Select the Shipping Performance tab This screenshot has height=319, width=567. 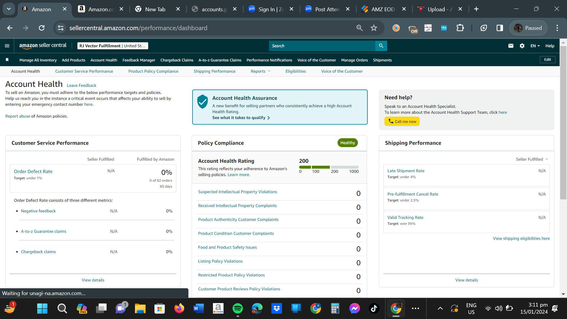coord(214,71)
